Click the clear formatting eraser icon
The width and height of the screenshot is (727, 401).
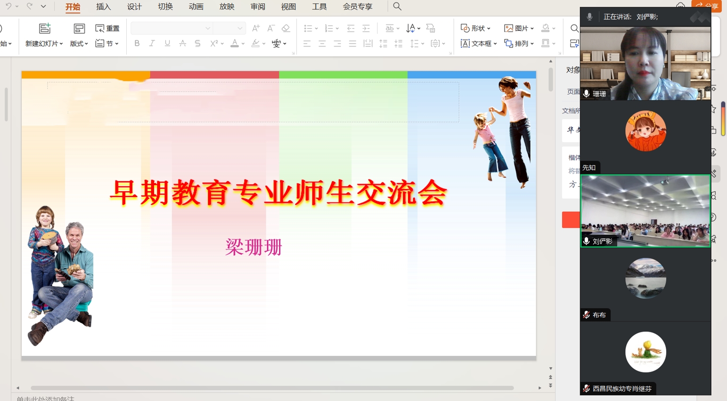click(286, 28)
